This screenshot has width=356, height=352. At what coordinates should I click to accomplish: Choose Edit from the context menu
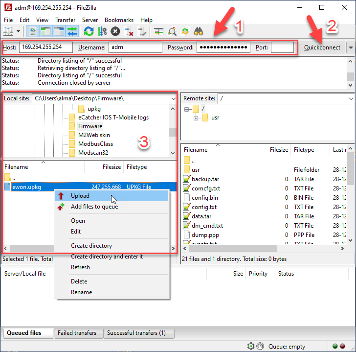click(x=111, y=232)
